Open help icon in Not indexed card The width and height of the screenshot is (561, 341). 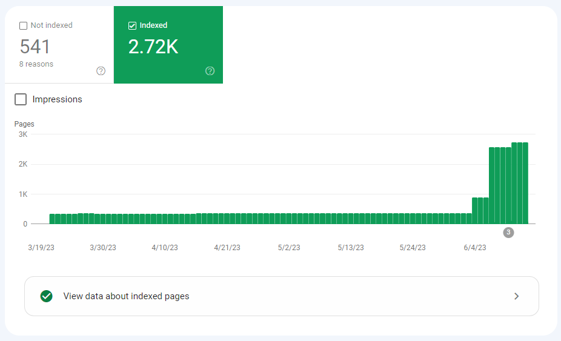pos(101,71)
